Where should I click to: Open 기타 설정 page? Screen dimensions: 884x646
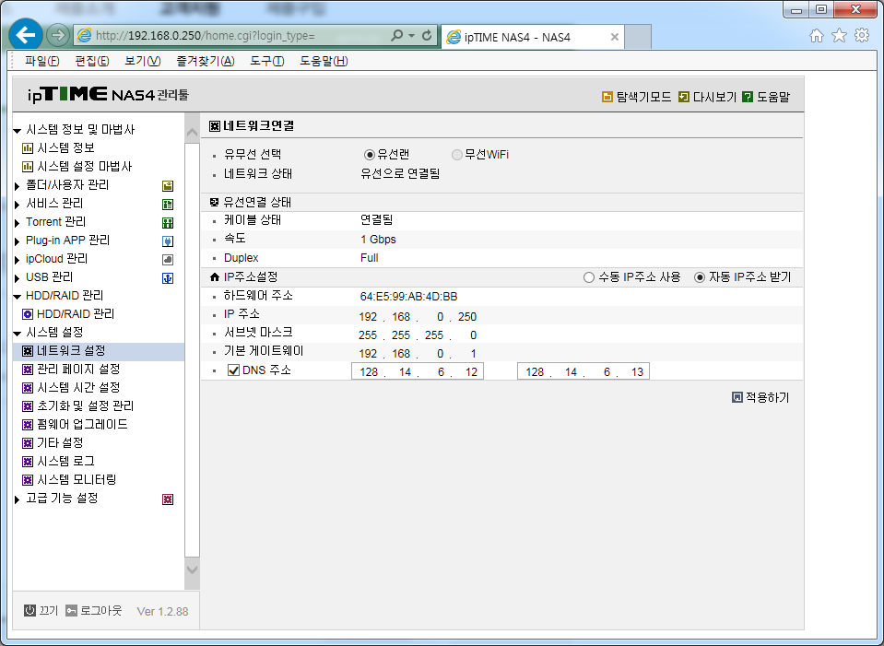pyautogui.click(x=60, y=443)
